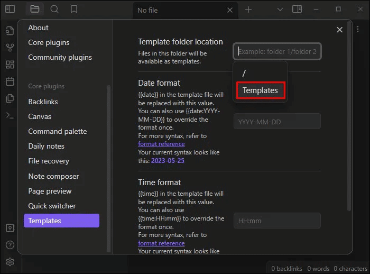Image resolution: width=370 pixels, height=274 pixels.
Task: Click the command palette terminal icon
Action: coord(10,115)
